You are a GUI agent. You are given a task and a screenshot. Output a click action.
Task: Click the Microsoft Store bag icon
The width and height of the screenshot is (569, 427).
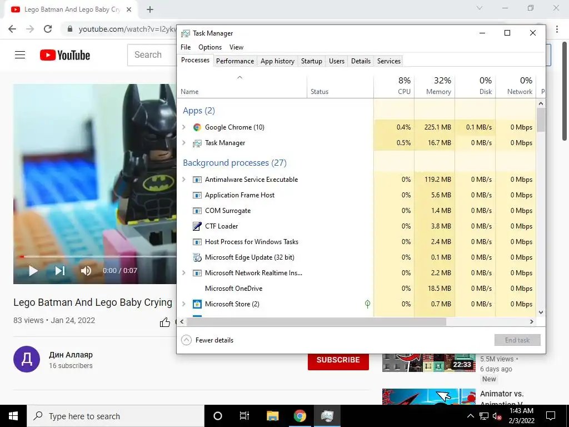pos(197,304)
